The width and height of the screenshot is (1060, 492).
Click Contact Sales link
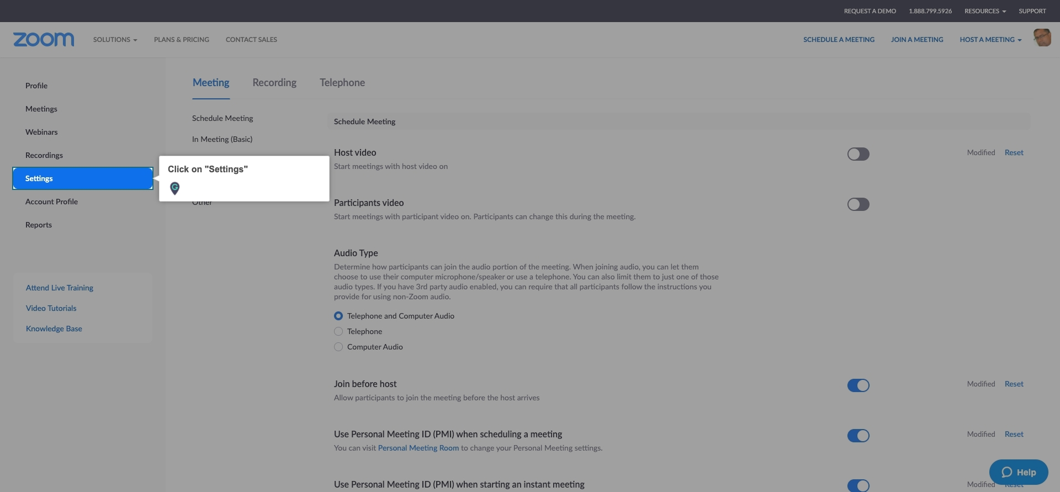pyautogui.click(x=251, y=40)
